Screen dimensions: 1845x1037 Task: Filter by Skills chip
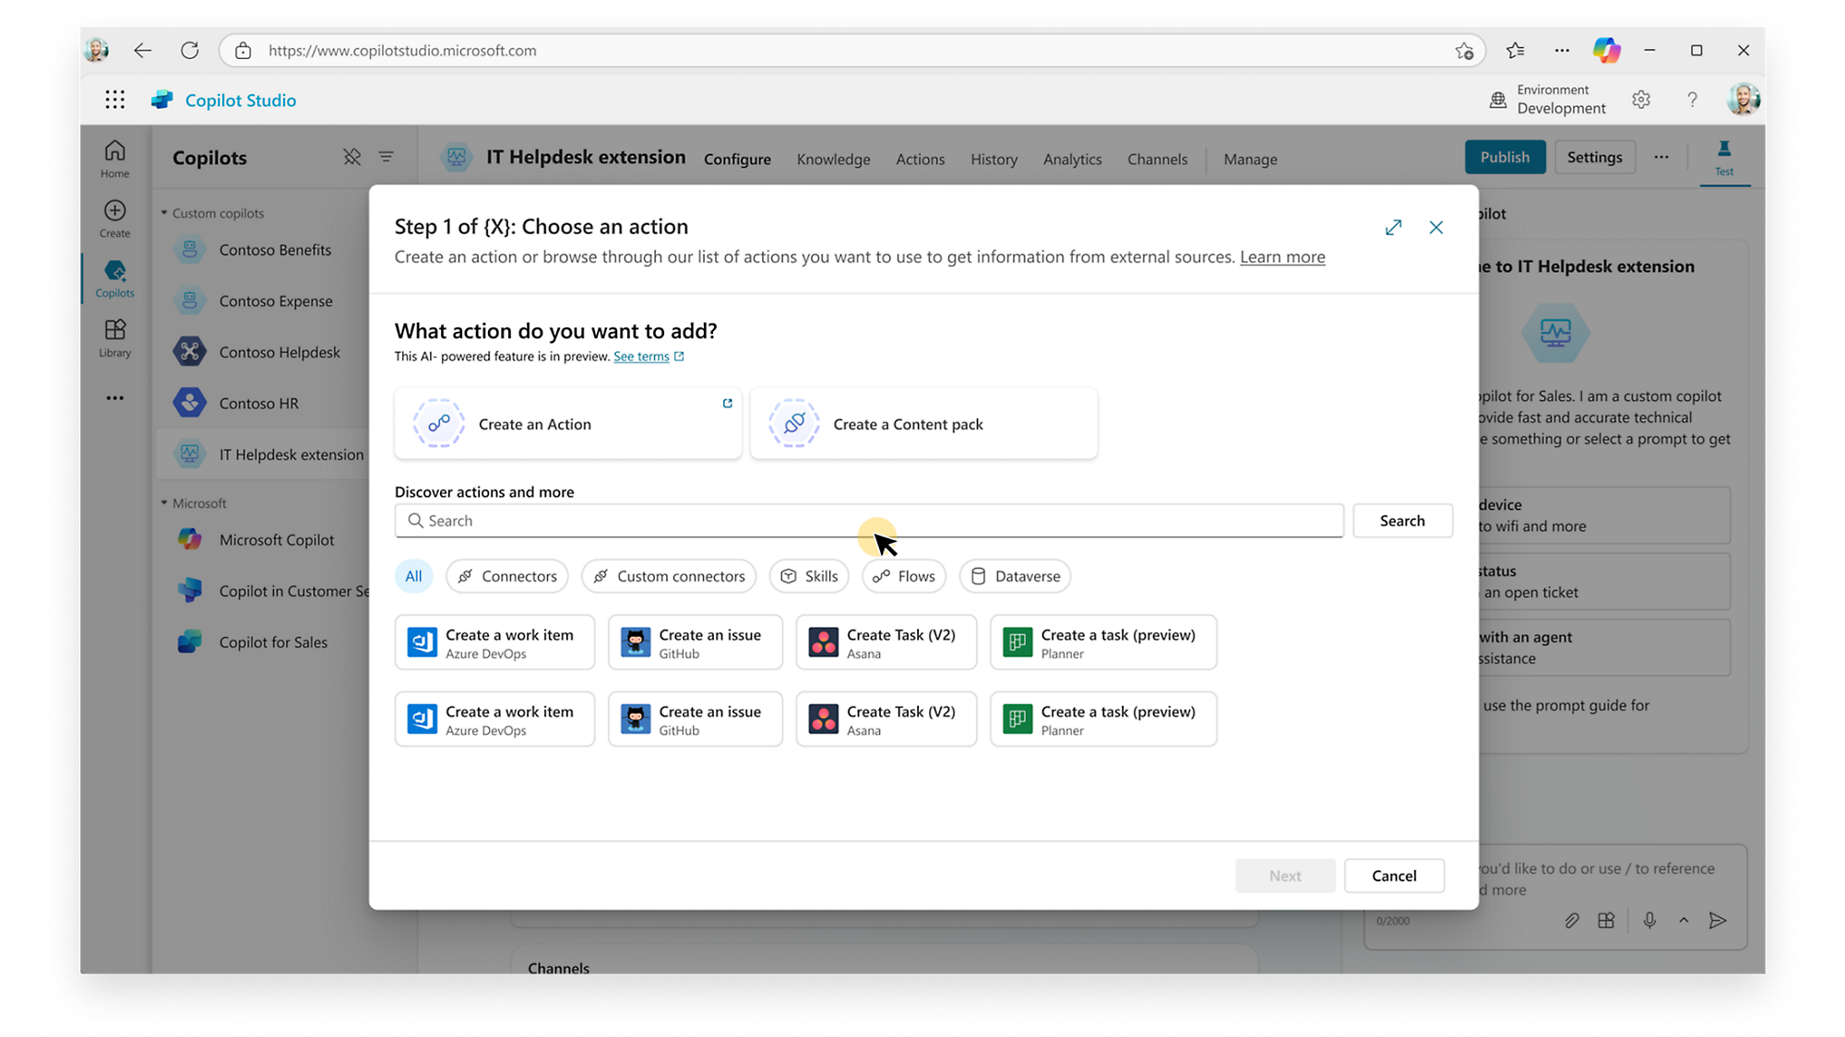[809, 576]
